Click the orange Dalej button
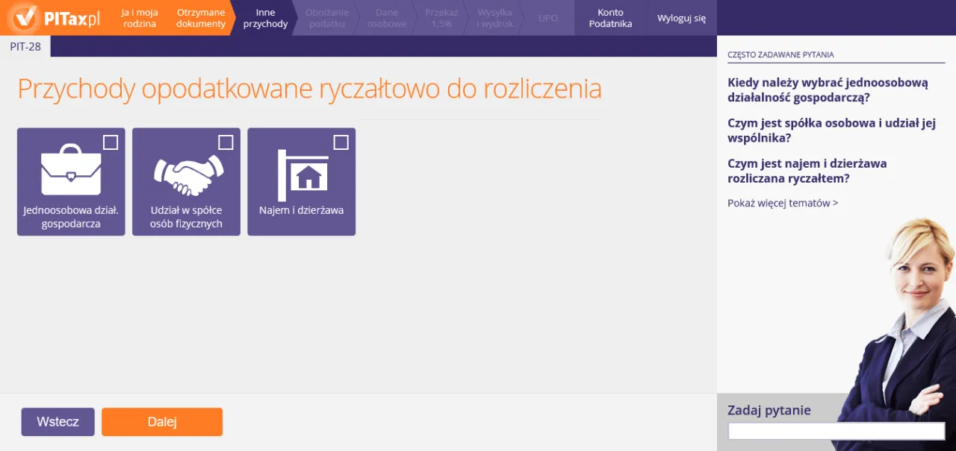Screen dimensions: 956x451 161,421
